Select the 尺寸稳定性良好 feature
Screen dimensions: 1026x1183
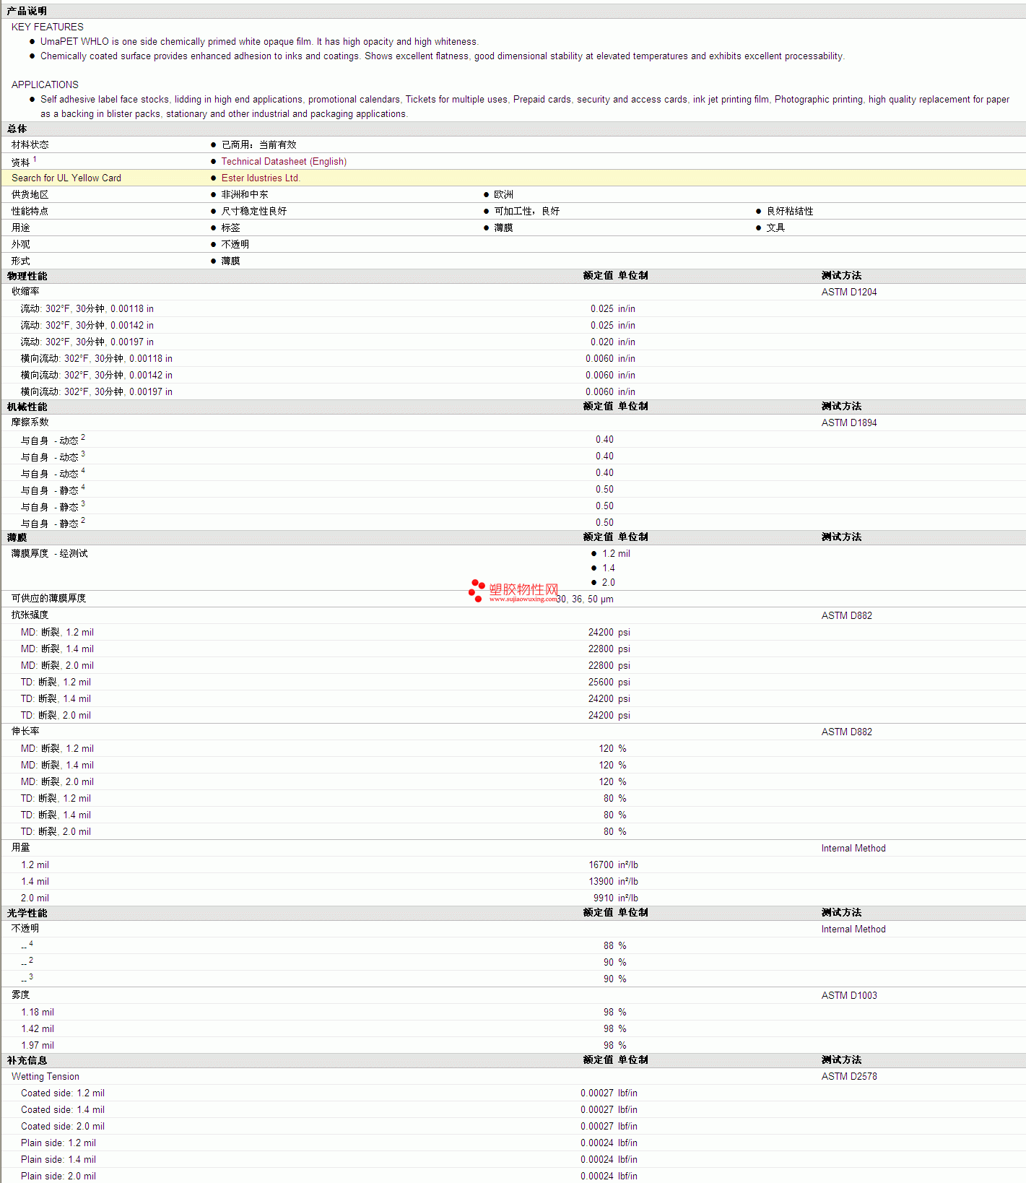point(254,212)
